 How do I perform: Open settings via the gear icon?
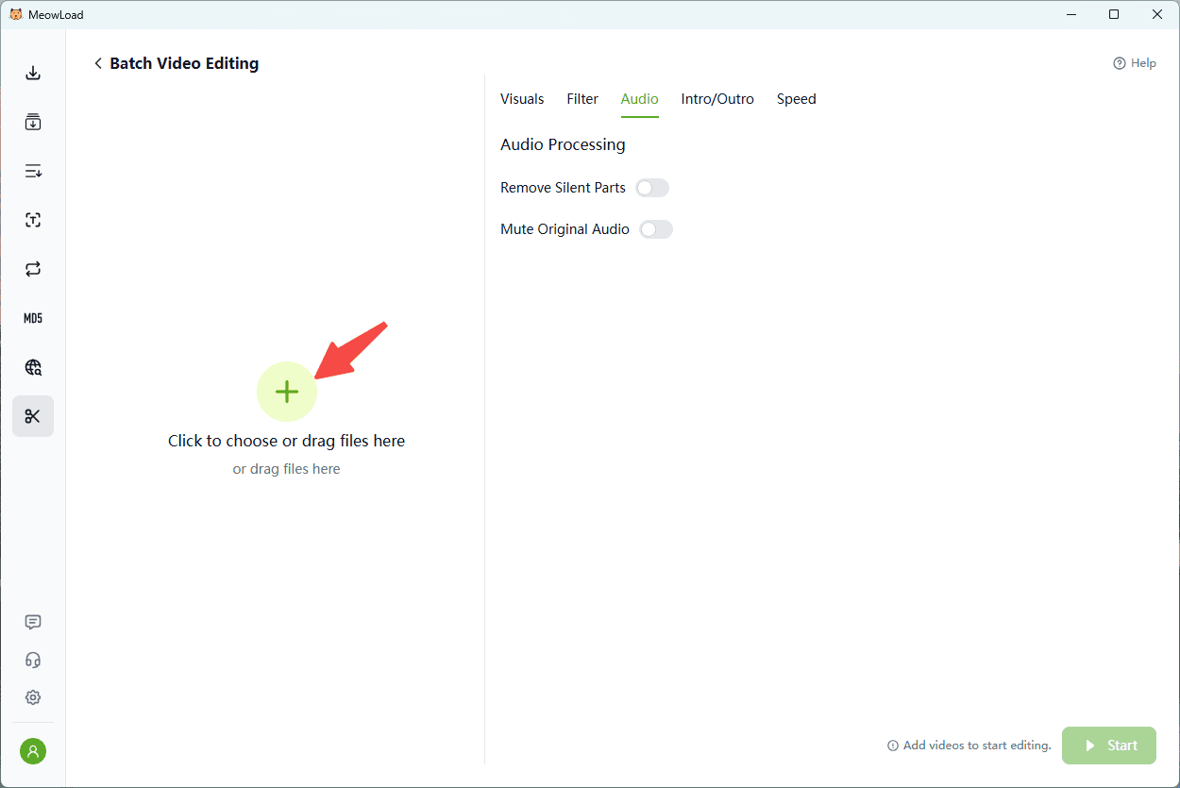pos(33,697)
